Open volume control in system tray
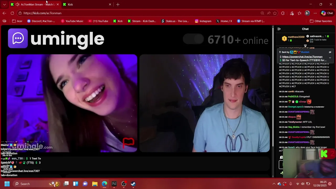This screenshot has width=336, height=189. (303, 184)
